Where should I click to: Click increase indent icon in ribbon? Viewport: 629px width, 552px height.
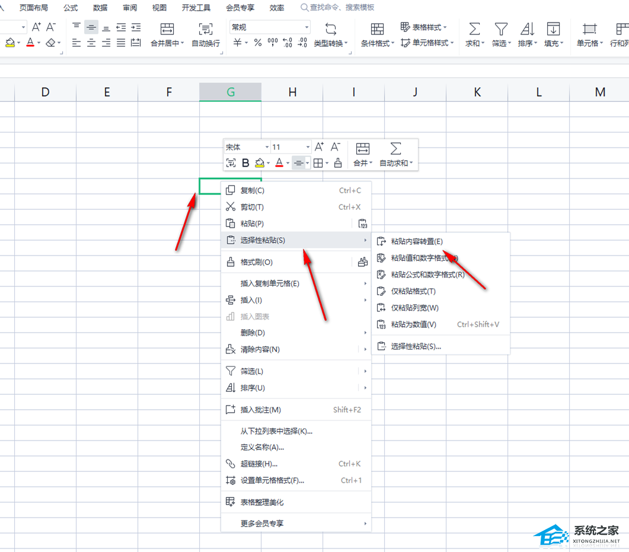[136, 27]
